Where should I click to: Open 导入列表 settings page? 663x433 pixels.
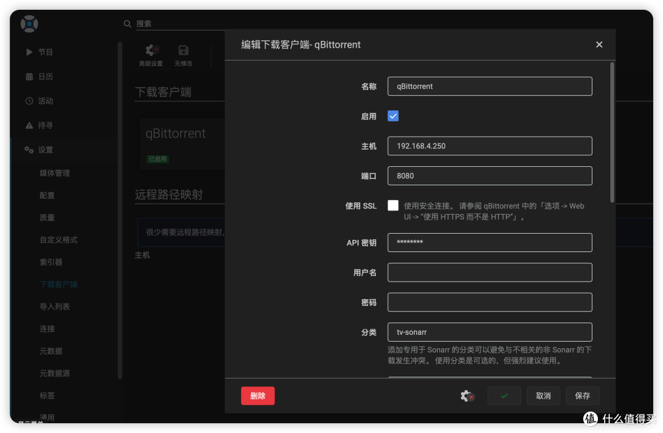pos(55,307)
